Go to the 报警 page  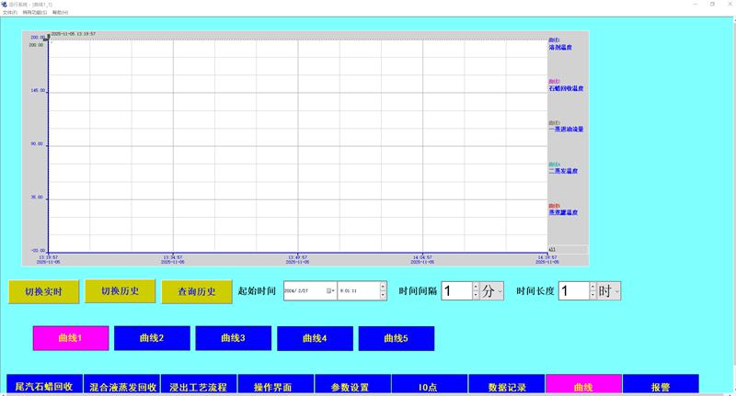click(x=661, y=387)
